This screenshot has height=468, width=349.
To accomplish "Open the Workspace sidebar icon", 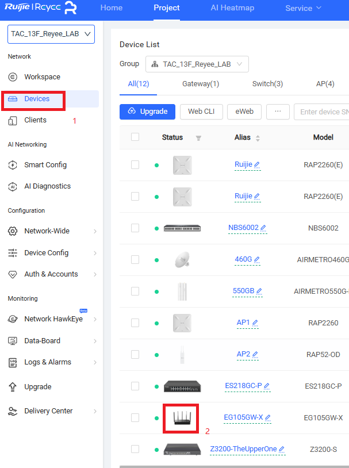I will 13,77.
